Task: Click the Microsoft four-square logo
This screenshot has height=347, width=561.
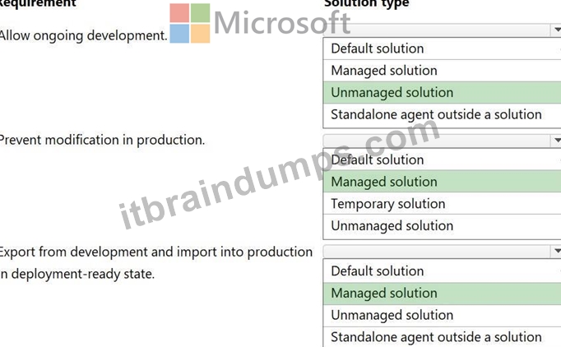Action: tap(190, 23)
